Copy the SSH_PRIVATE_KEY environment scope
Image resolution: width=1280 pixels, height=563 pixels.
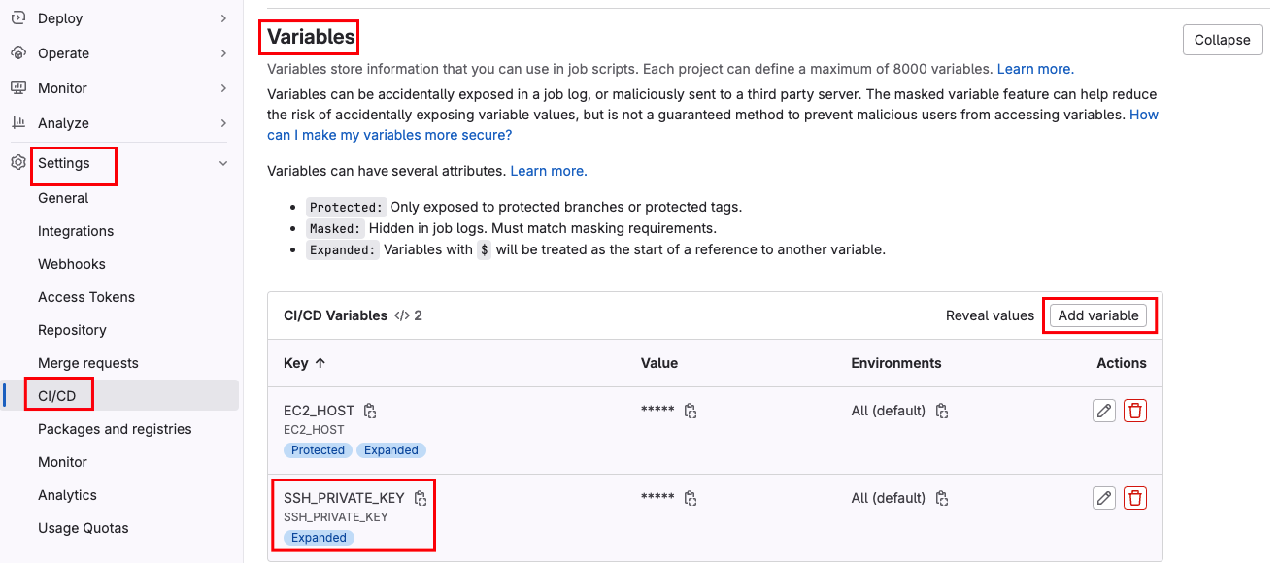(x=941, y=498)
